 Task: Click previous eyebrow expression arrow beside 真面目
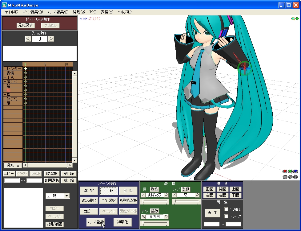(x=143, y=217)
